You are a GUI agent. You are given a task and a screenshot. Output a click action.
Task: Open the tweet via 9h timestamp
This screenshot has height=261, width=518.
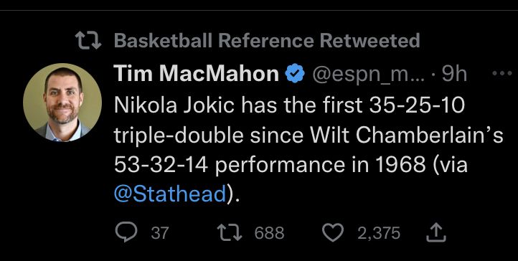pyautogui.click(x=454, y=75)
